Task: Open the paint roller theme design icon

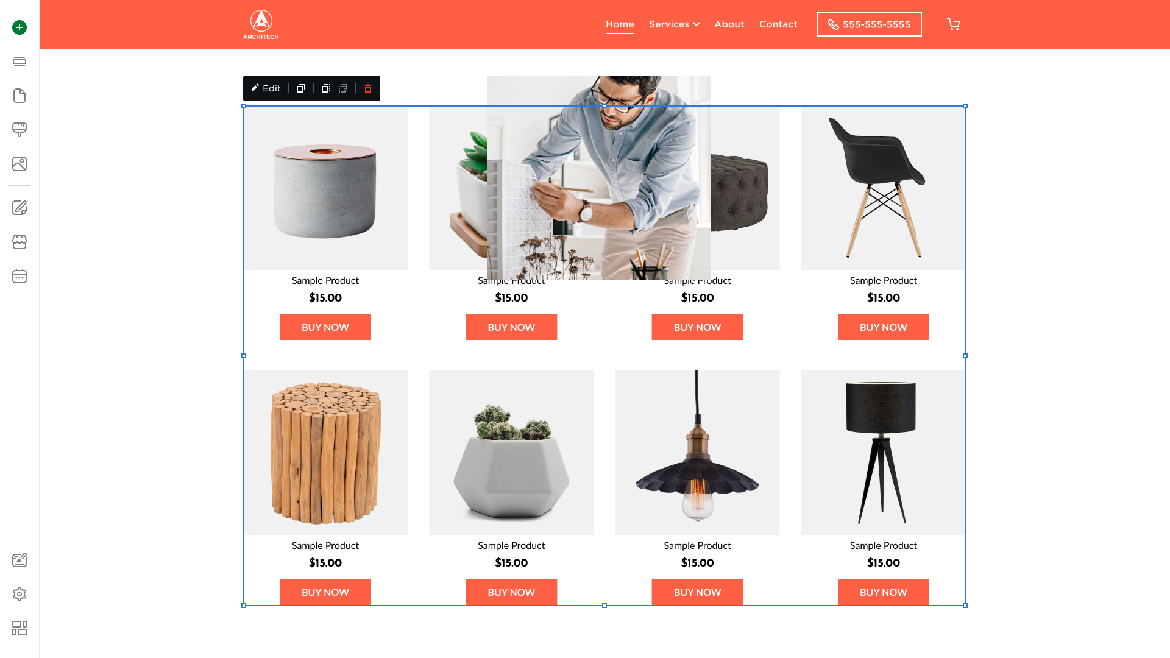Action: pos(19,130)
